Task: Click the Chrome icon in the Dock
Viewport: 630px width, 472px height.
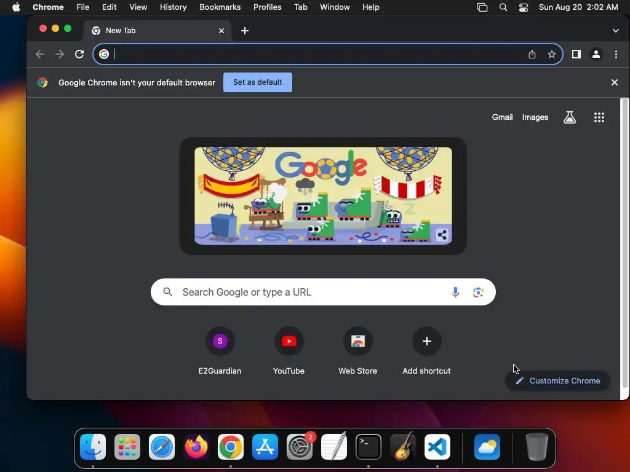Action: click(231, 447)
